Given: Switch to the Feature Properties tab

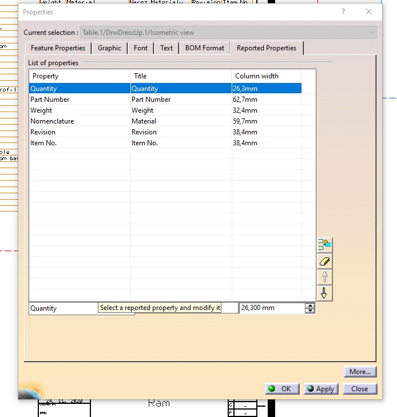Looking at the screenshot, I should click(x=58, y=48).
